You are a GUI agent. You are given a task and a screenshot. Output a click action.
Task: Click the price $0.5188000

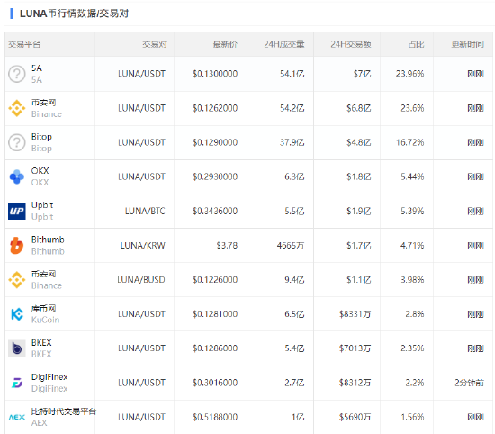click(x=215, y=417)
